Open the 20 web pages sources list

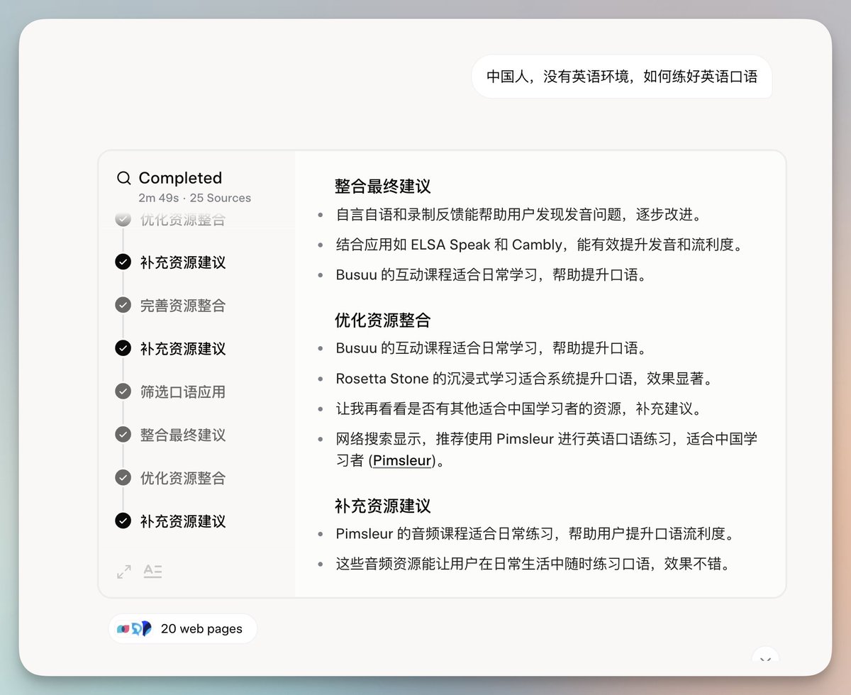pyautogui.click(x=183, y=628)
